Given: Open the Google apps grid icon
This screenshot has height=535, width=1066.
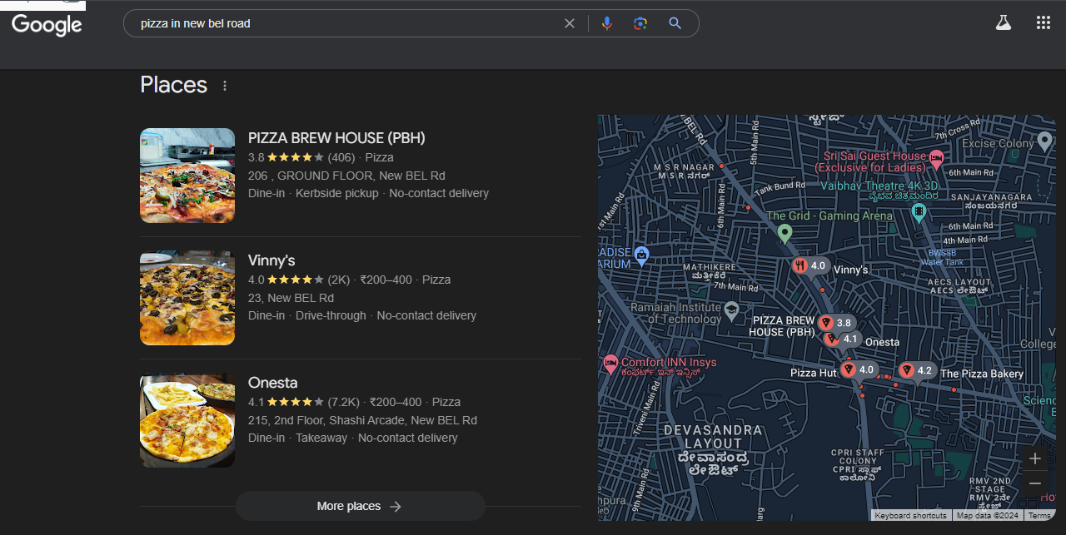Looking at the screenshot, I should pos(1044,22).
